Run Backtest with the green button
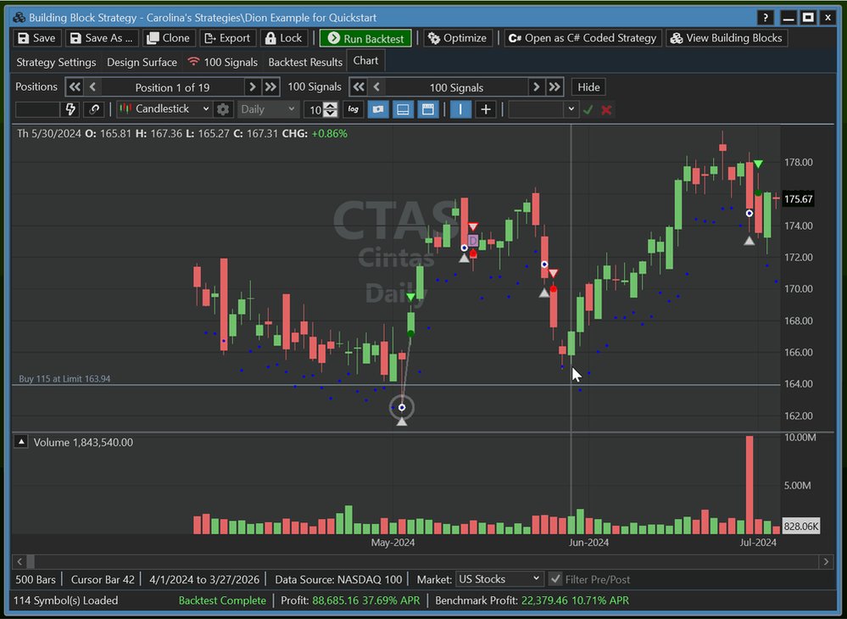 point(365,38)
